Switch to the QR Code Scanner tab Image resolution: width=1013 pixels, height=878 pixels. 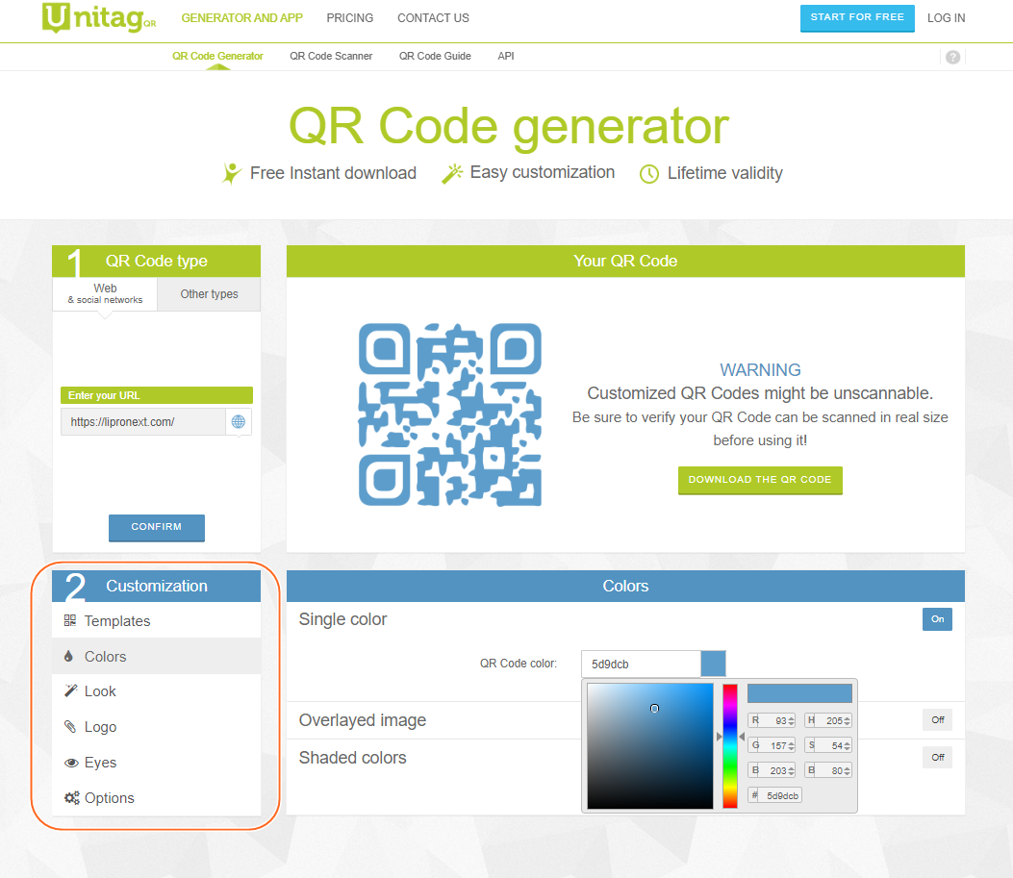click(x=331, y=56)
